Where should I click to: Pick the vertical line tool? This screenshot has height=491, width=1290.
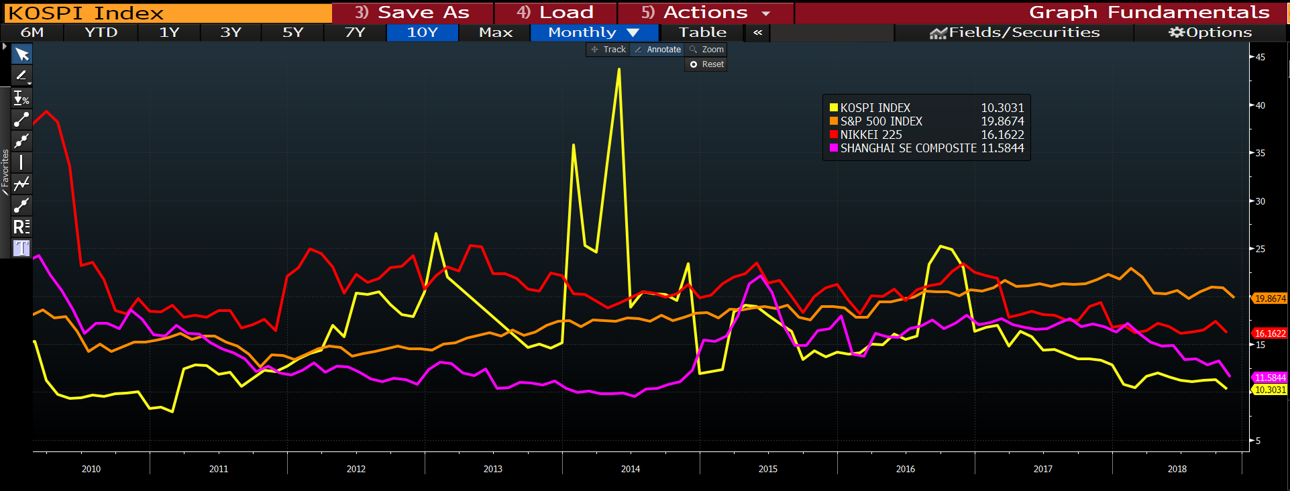(21, 162)
